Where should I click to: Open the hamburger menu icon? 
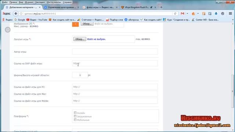pyautogui.click(x=230, y=14)
